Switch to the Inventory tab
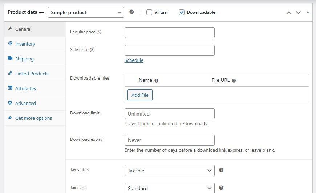The height and width of the screenshot is (193, 316). (x=35, y=44)
